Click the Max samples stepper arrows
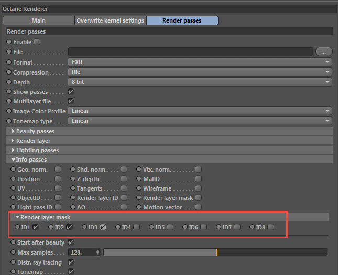 tap(97, 252)
